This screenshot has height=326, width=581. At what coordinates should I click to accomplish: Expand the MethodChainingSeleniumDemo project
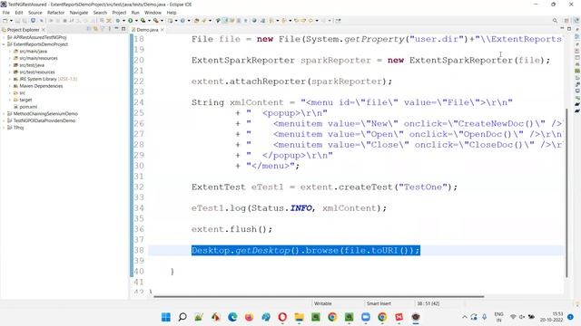(x=4, y=114)
